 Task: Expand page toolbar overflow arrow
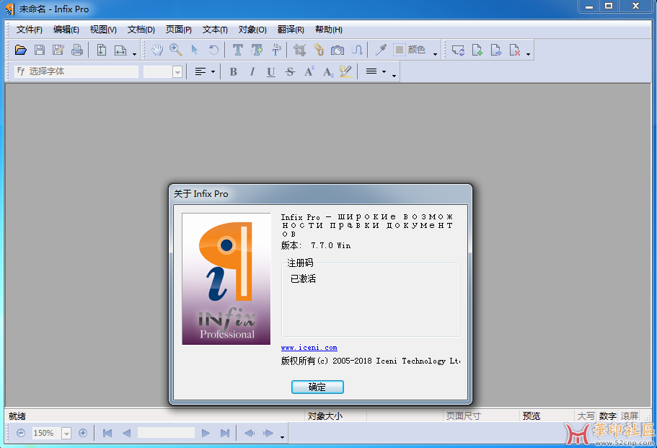pos(529,54)
